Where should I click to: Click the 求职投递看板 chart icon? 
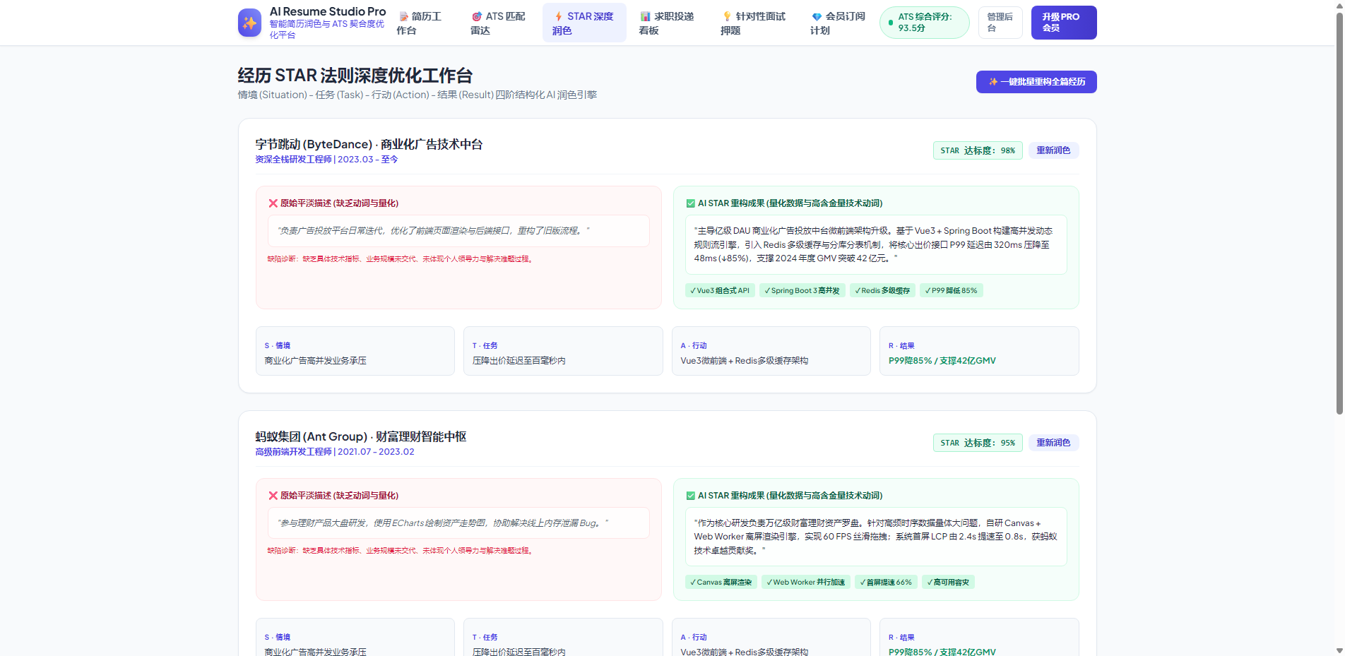tap(645, 16)
